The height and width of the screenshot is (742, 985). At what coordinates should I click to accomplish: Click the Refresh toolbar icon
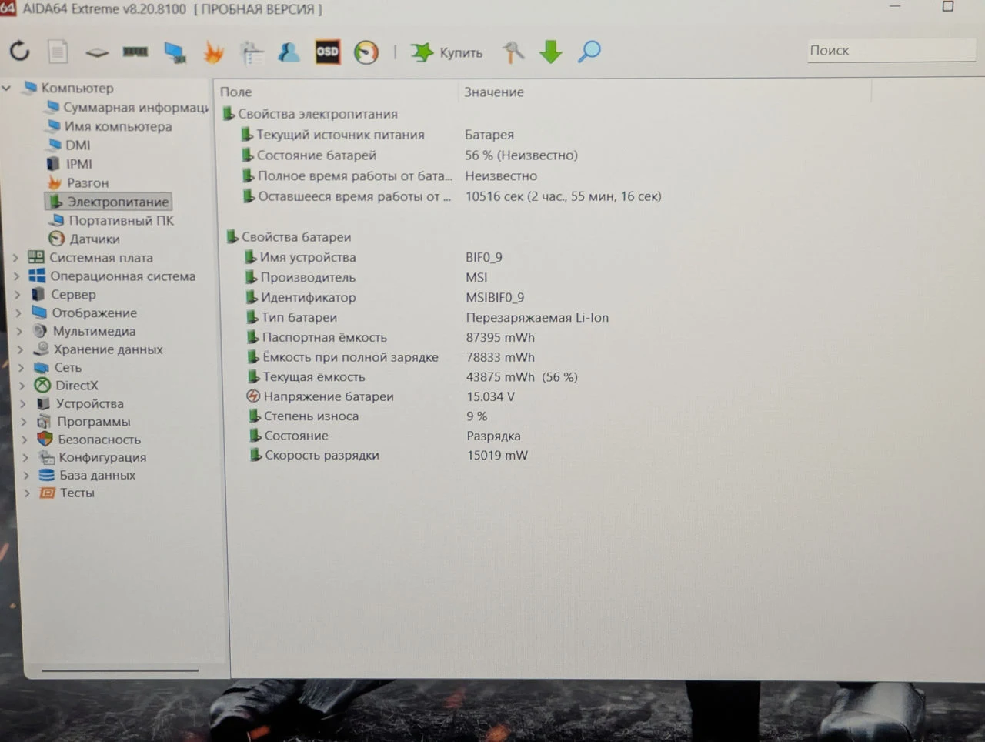click(20, 52)
